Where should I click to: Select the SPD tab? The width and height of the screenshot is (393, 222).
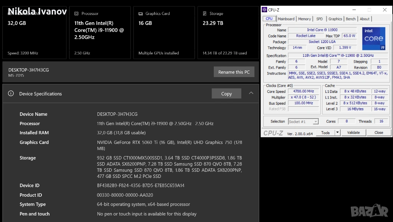pyautogui.click(x=319, y=19)
